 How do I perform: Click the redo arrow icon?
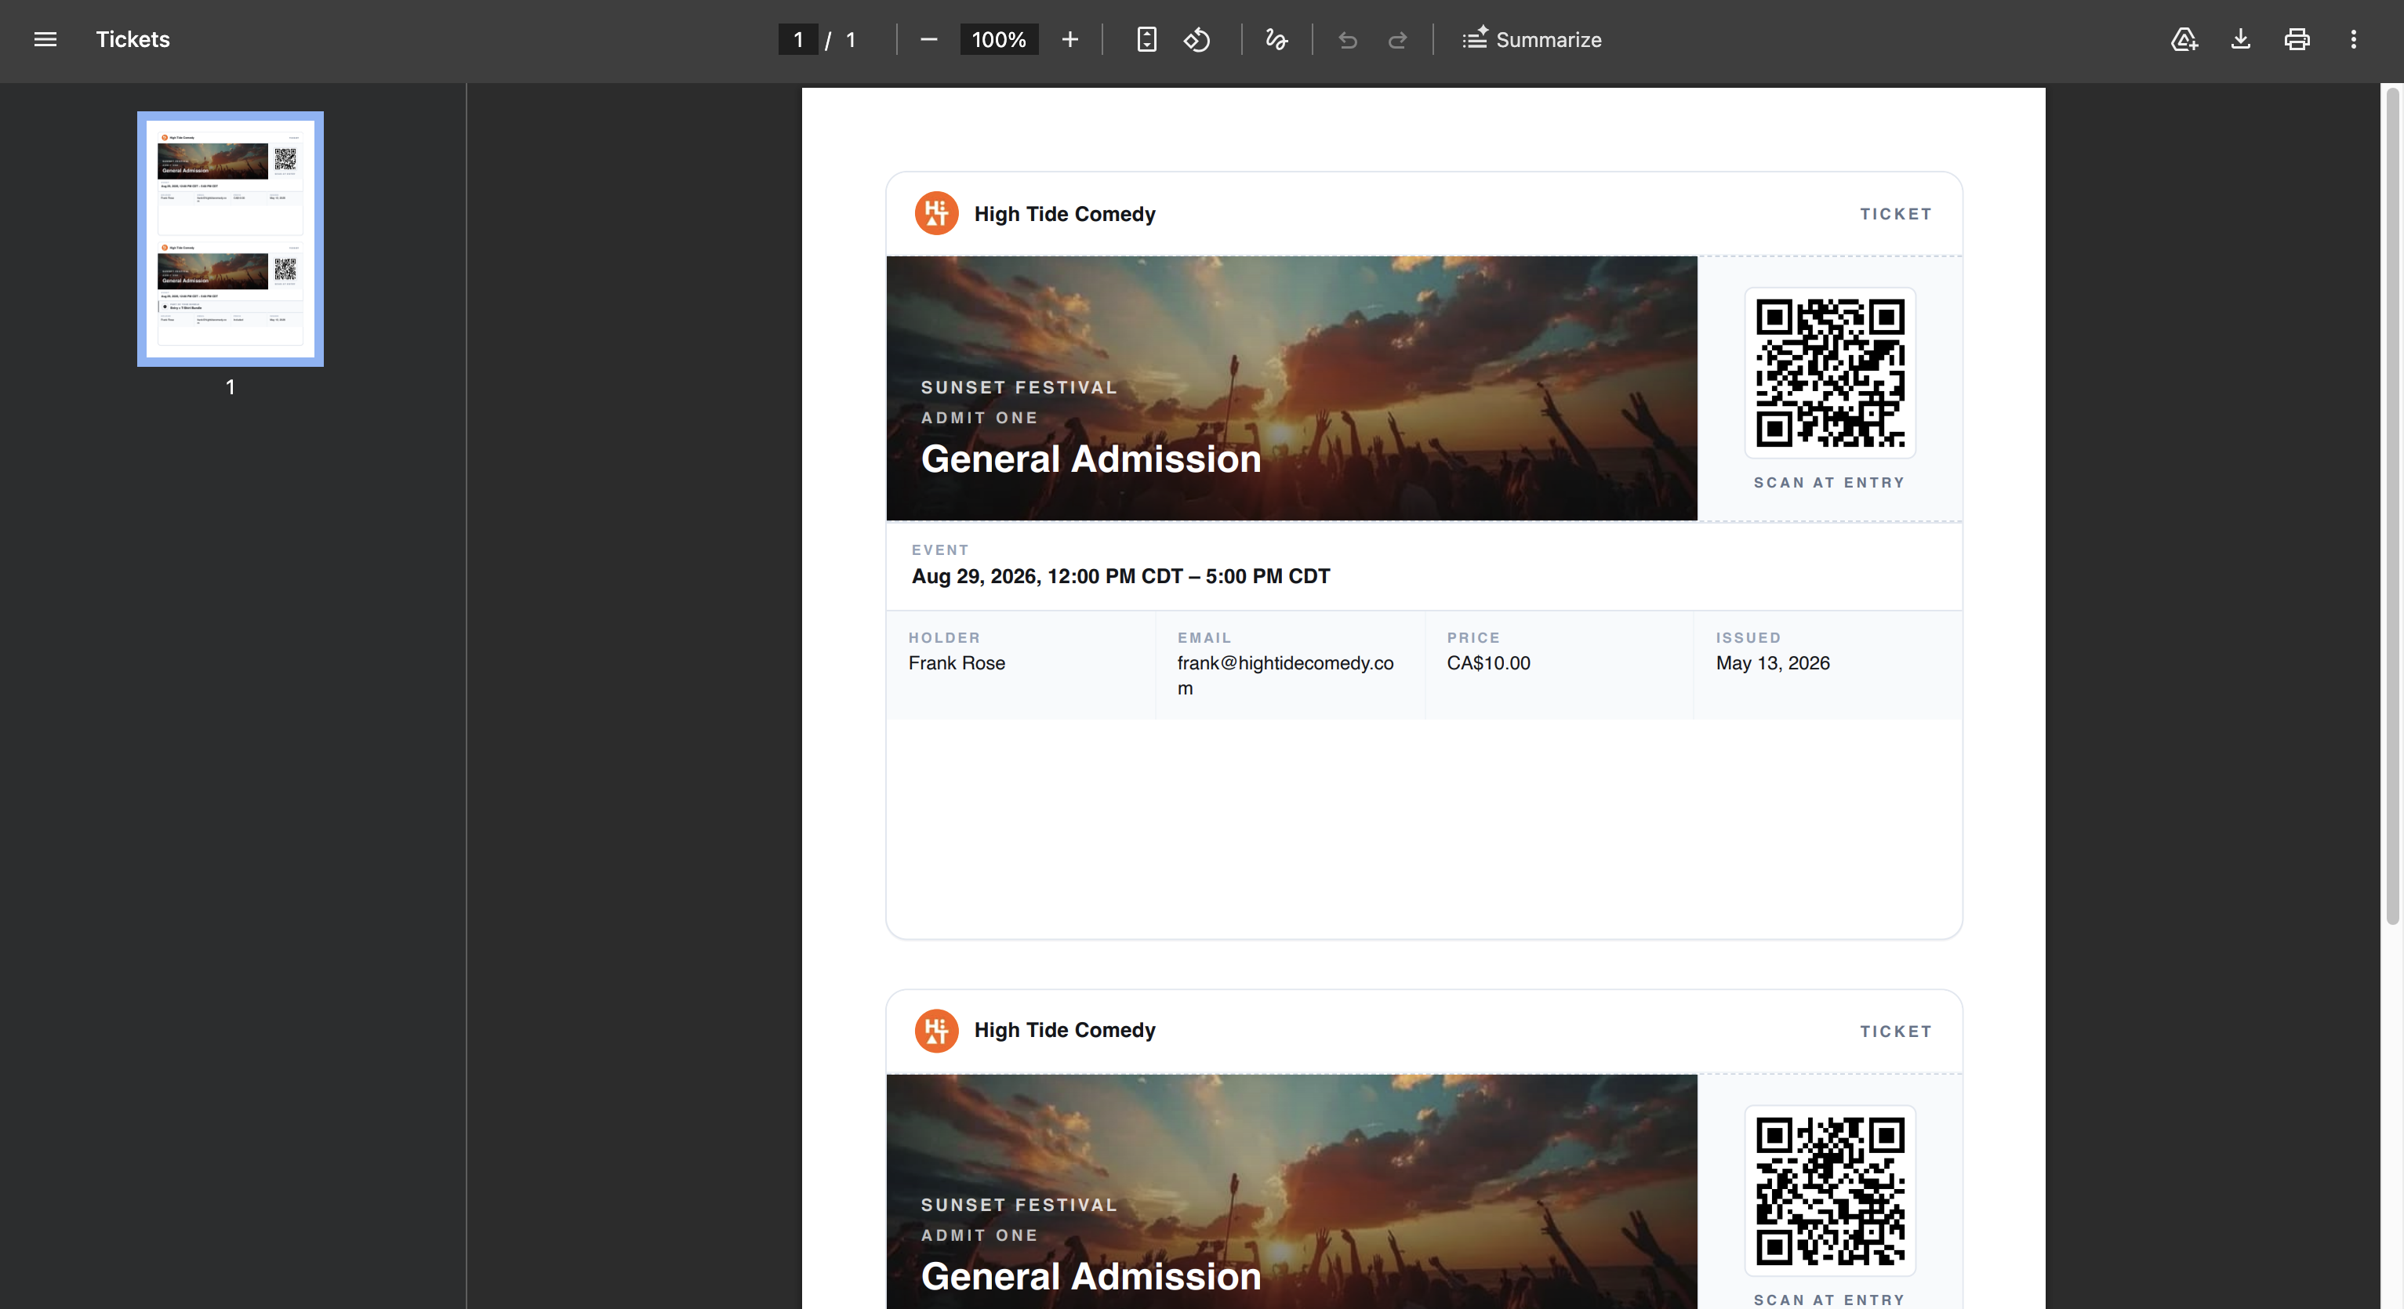[1397, 39]
